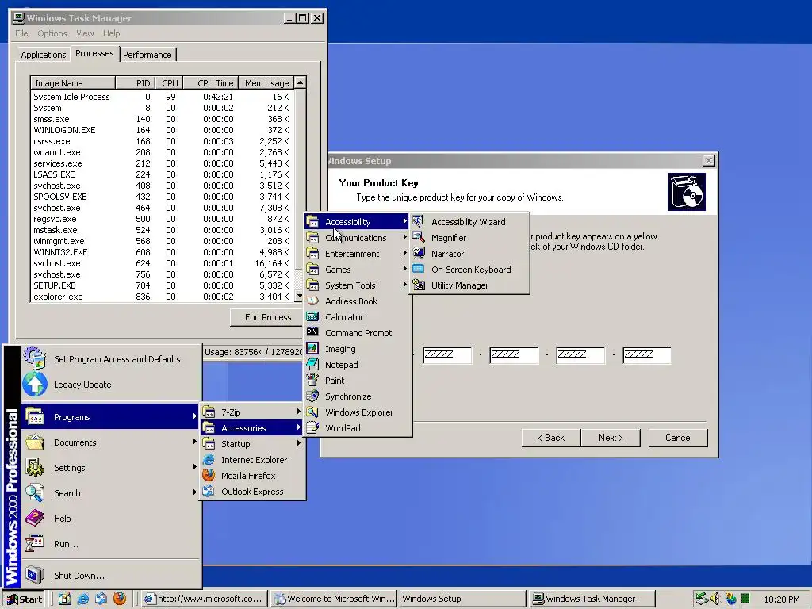812x609 pixels.
Task: Click the volume icon in system tray
Action: tap(716, 599)
